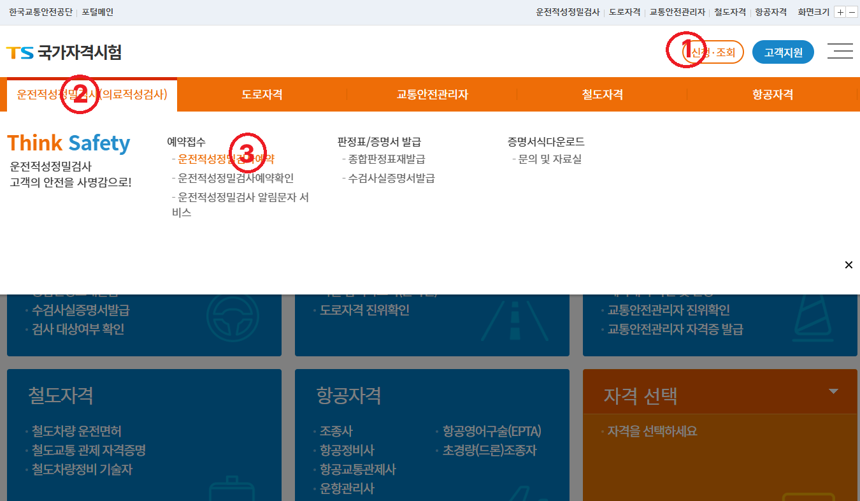This screenshot has width=860, height=501.
Task: Click the TS 국가자격시험 logo
Action: point(64,52)
